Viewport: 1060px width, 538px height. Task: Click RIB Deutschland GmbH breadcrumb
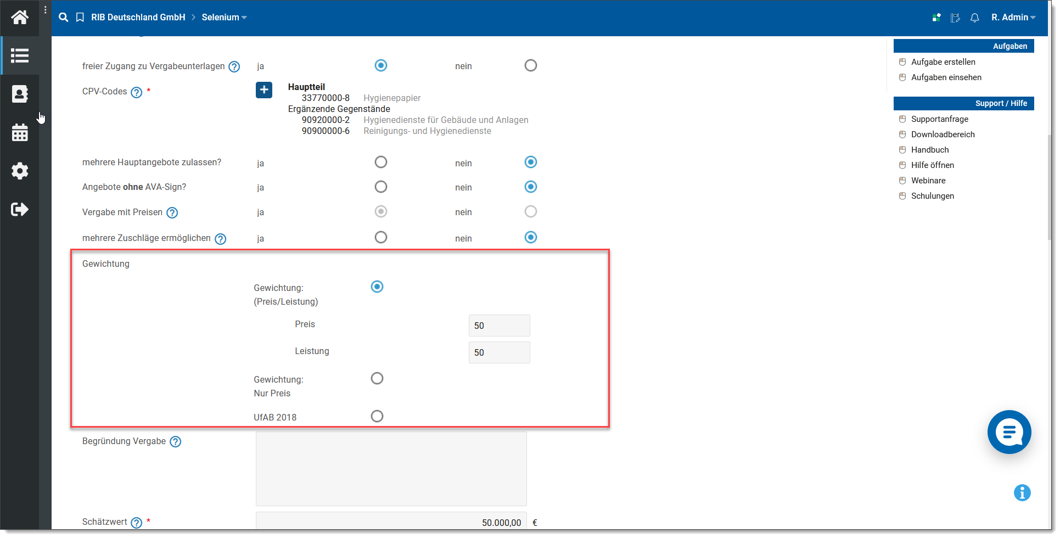pyautogui.click(x=138, y=18)
